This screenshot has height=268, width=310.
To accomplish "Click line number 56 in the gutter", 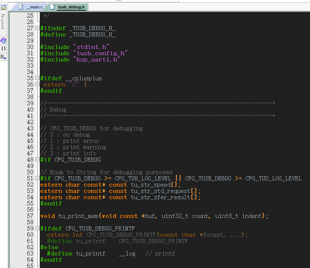I will [x=30, y=209].
